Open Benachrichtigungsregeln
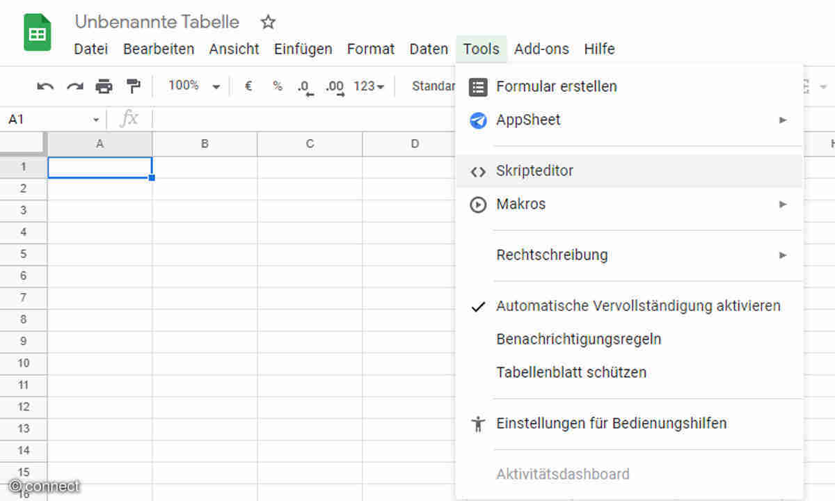Screen dimensions: 835x501 pyautogui.click(x=578, y=339)
